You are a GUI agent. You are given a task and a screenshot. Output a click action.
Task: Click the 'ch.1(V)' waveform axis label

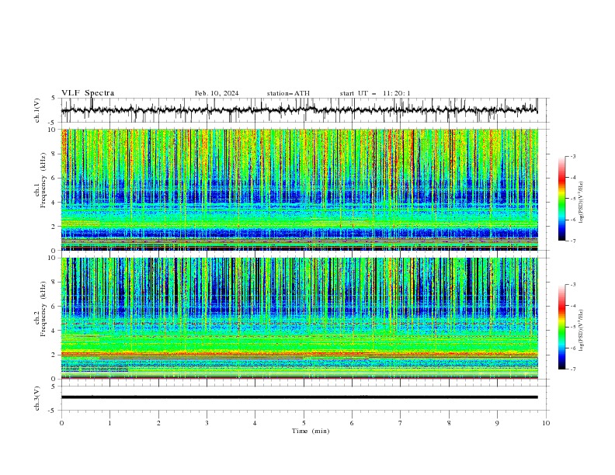37,110
